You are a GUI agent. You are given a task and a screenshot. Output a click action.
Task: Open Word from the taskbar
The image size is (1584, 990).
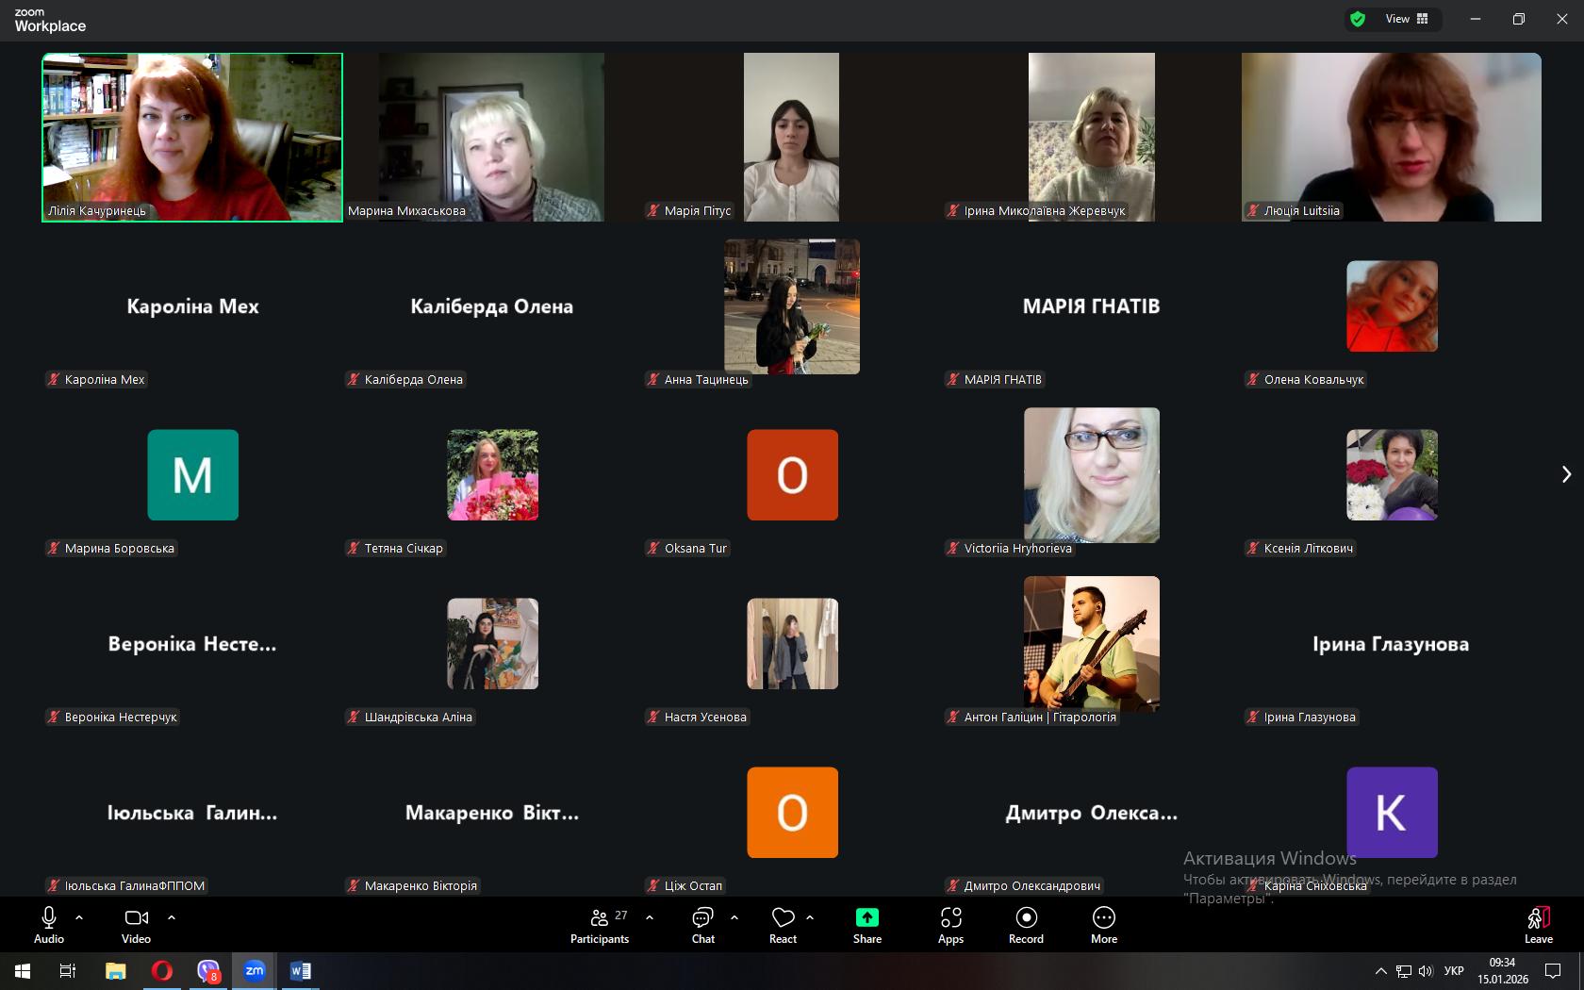[x=301, y=970]
